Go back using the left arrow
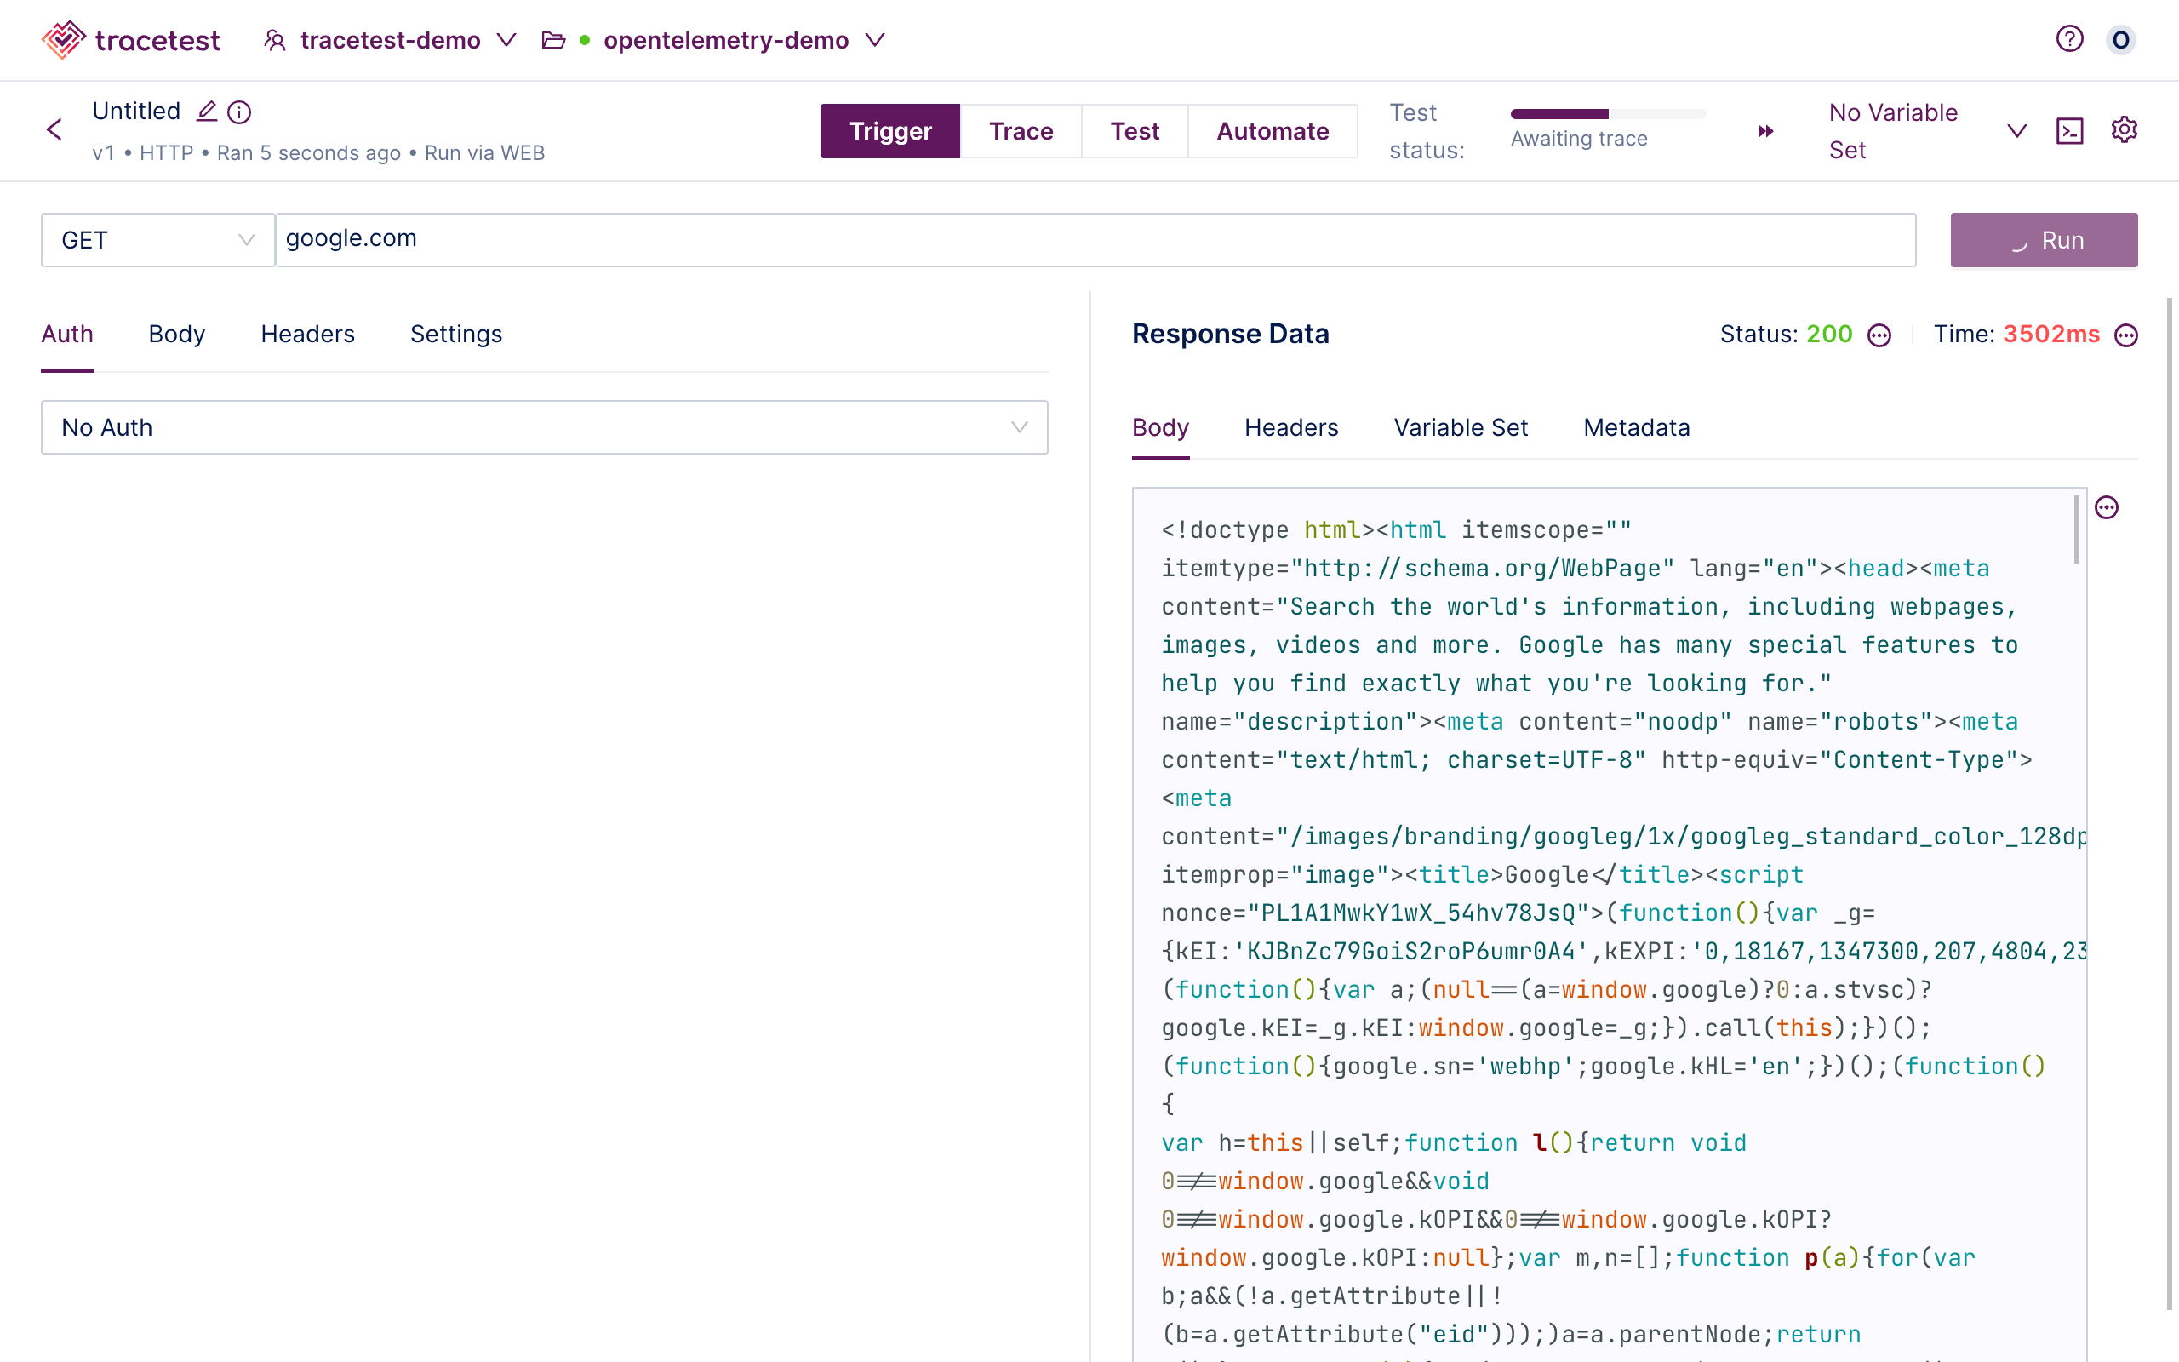2179x1362 pixels. 55,129
